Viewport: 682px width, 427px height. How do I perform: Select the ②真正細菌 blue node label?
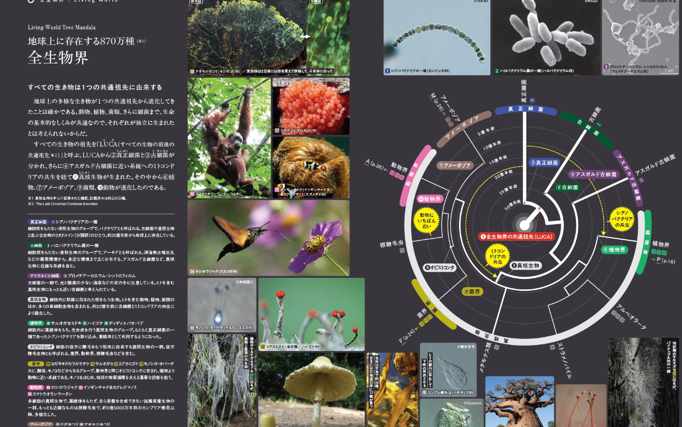click(x=544, y=162)
